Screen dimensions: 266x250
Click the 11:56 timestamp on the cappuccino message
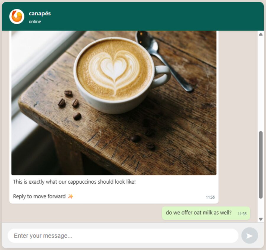[210, 197]
